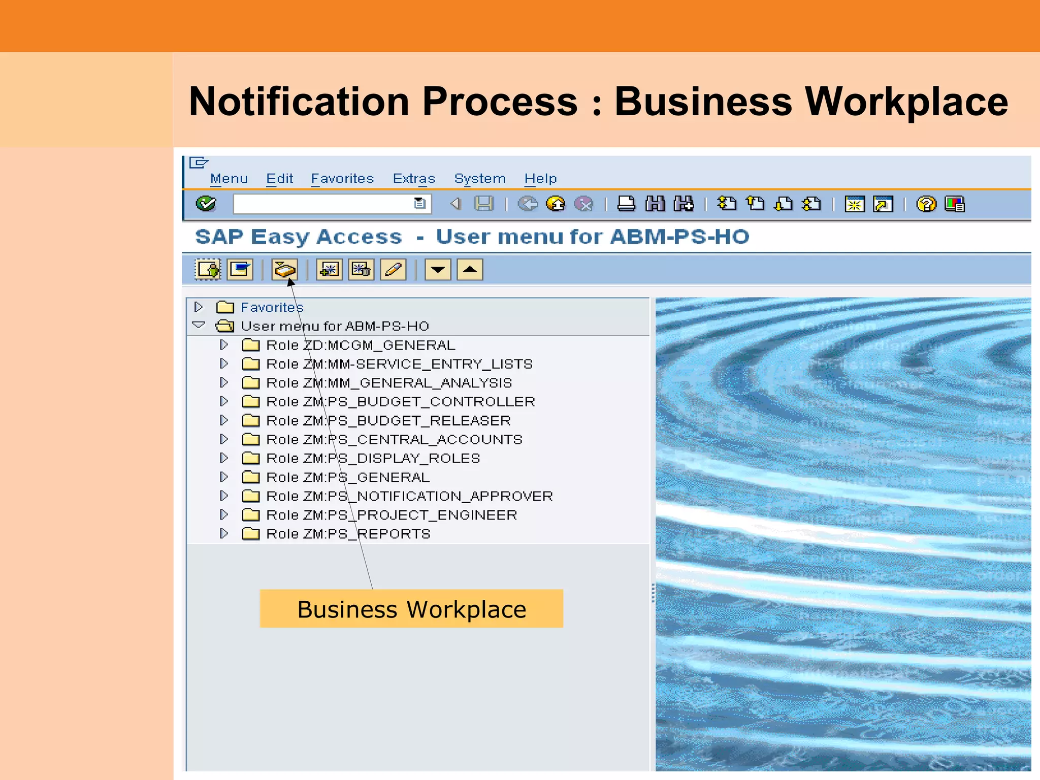Open the Edit menu

coord(280,179)
